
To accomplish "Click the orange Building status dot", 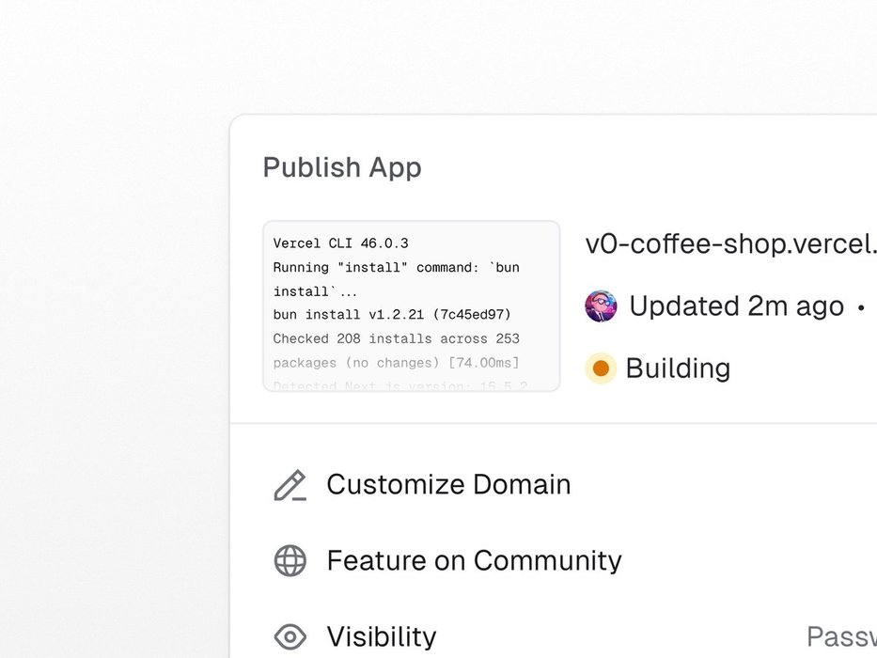I will 601,368.
